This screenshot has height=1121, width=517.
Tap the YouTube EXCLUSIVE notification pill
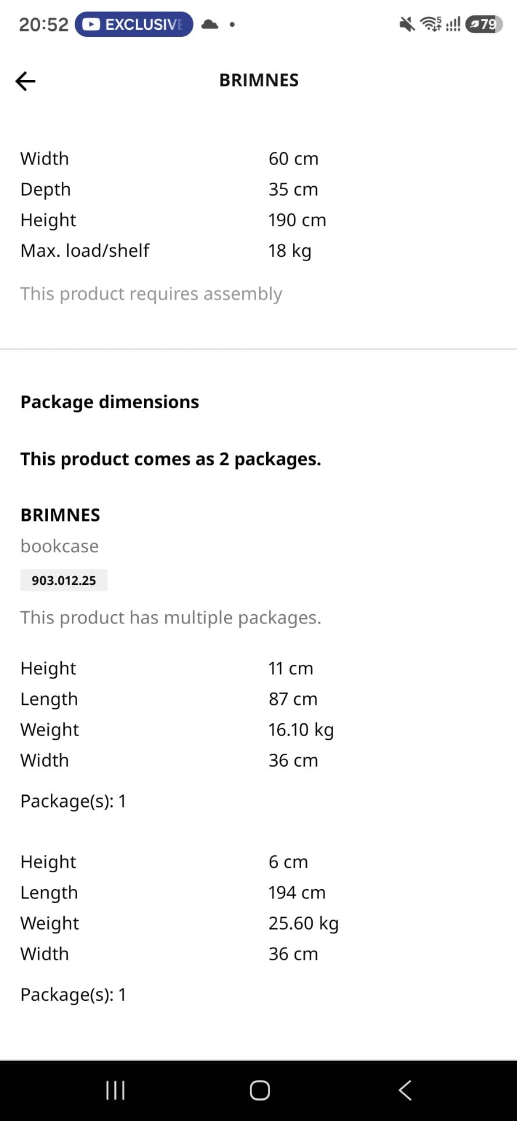coord(134,25)
